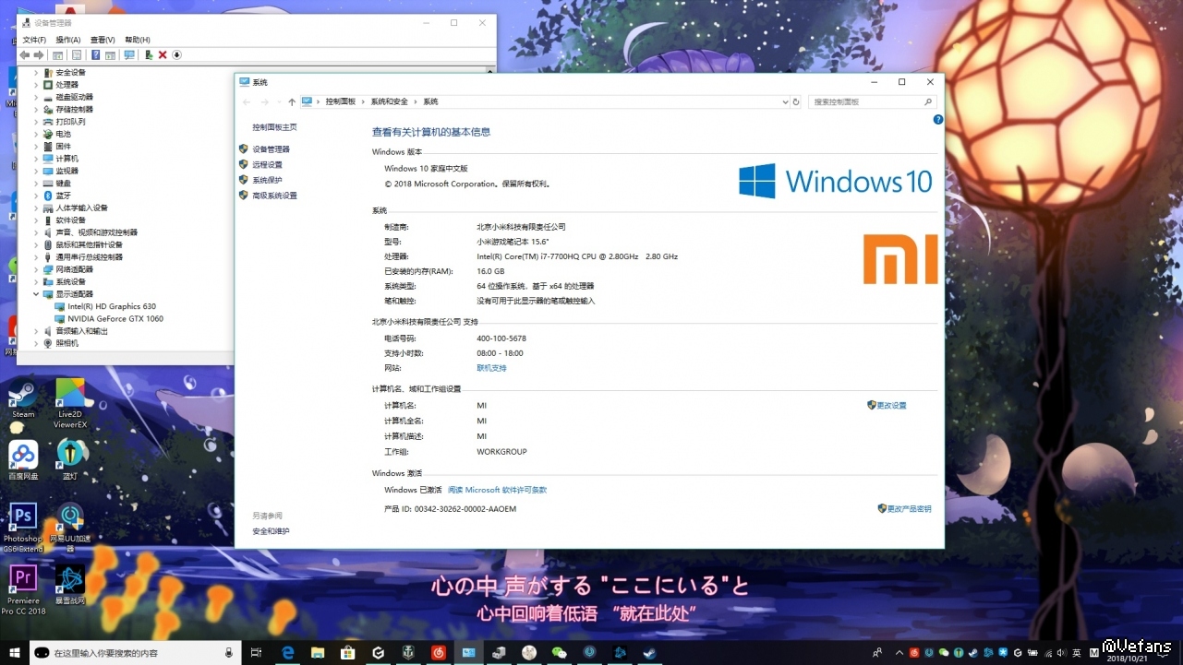Click the 联机支持 website link
Screen dimensions: 1183x665
tap(491, 368)
